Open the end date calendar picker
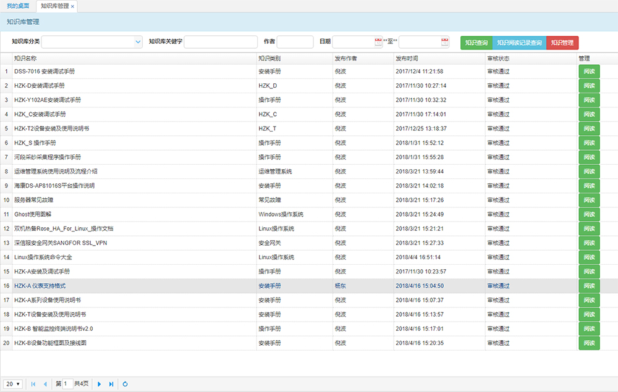Viewport: 618px width, 392px height. [444, 42]
